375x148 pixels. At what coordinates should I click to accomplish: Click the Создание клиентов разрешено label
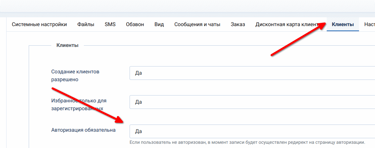75,75
